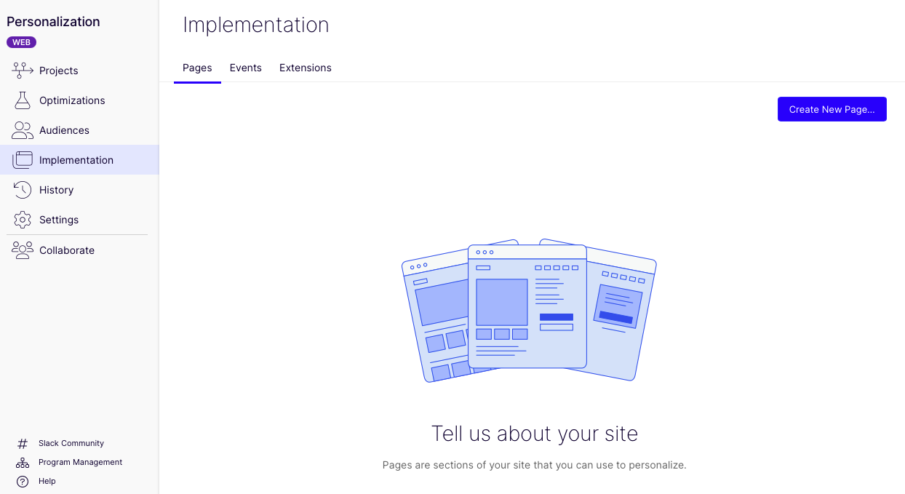Click the Program Management link
The width and height of the screenshot is (905, 494).
pos(80,462)
